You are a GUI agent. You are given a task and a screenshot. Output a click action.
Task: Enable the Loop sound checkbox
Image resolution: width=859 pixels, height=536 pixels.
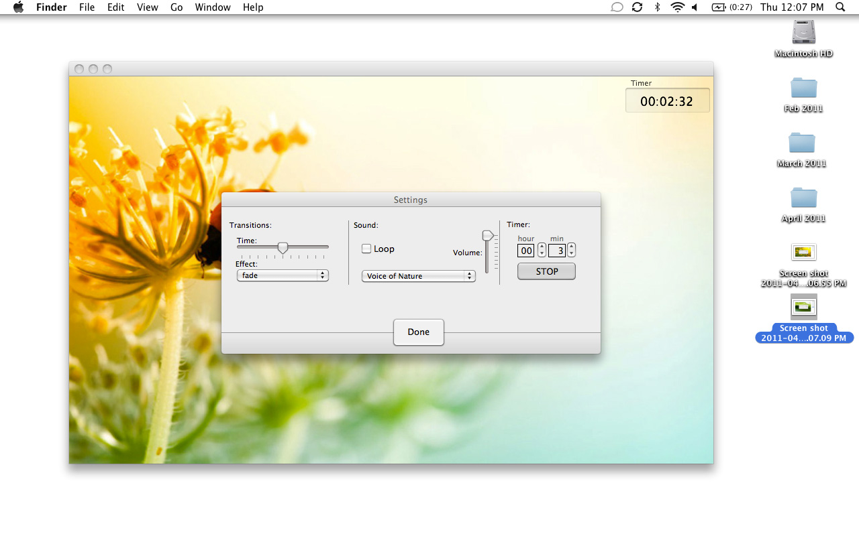366,249
